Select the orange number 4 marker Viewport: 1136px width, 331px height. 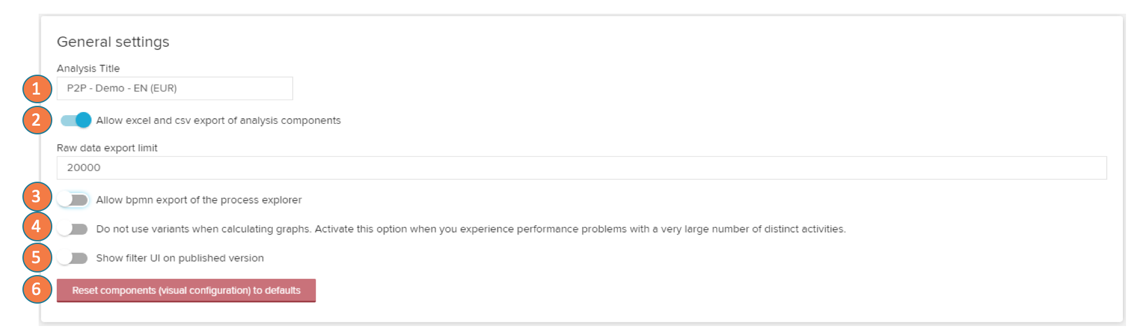coord(37,226)
